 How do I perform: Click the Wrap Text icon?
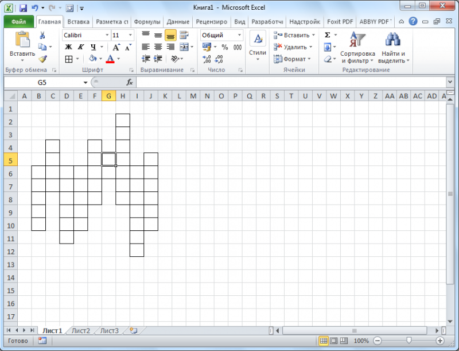pyautogui.click(x=184, y=35)
